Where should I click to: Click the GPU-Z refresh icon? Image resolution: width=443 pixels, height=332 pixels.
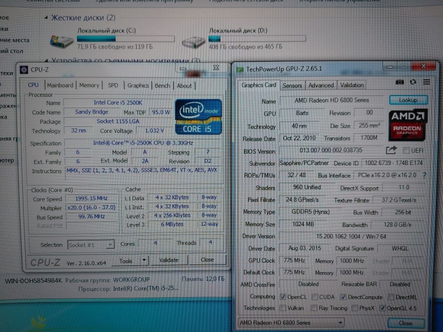[x=413, y=82]
